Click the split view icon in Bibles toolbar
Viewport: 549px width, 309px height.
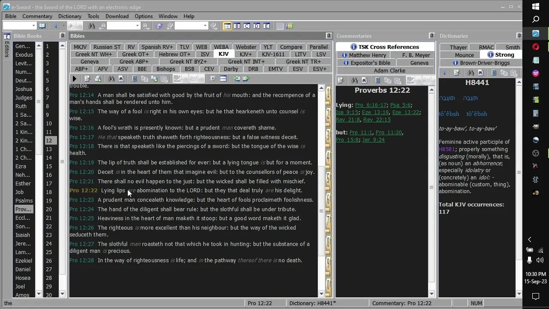pos(223,79)
